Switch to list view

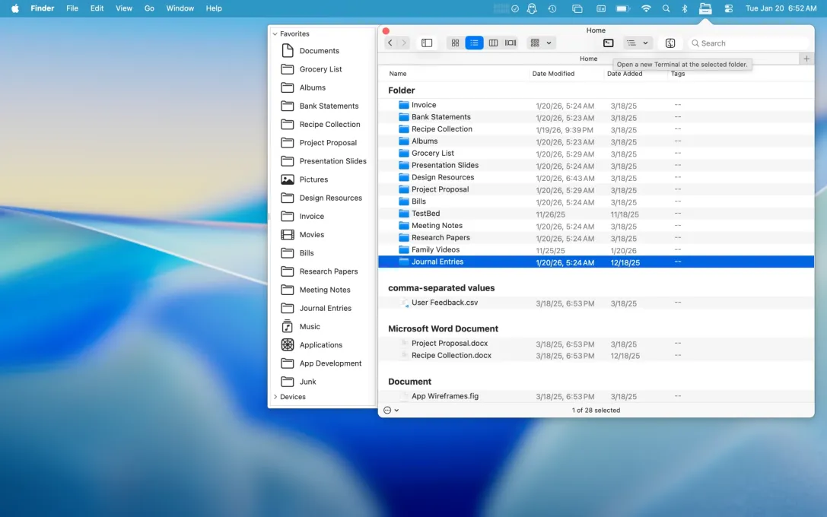[474, 43]
